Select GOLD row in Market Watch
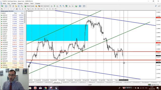The width and height of the screenshot is (161, 90). (12, 63)
